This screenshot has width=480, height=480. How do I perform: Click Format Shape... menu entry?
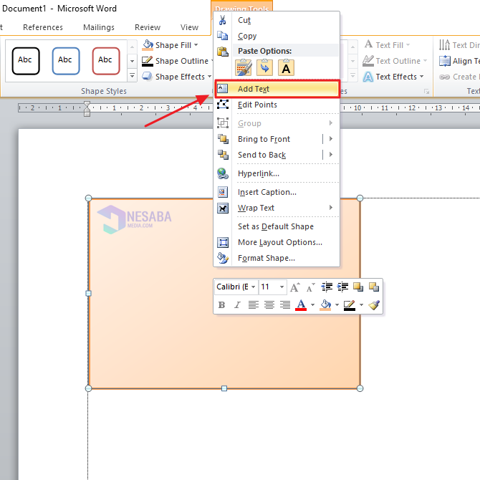pos(277,258)
